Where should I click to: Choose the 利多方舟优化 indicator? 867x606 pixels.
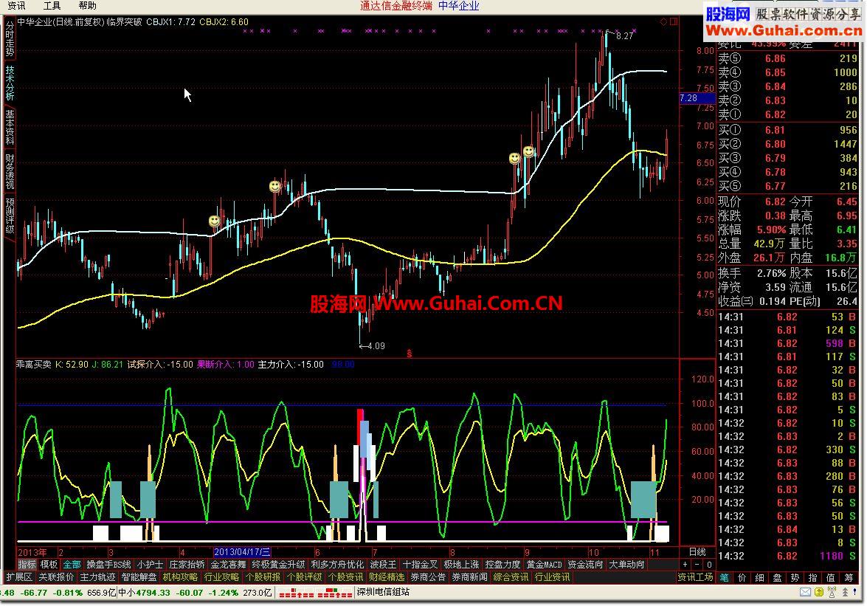(337, 565)
